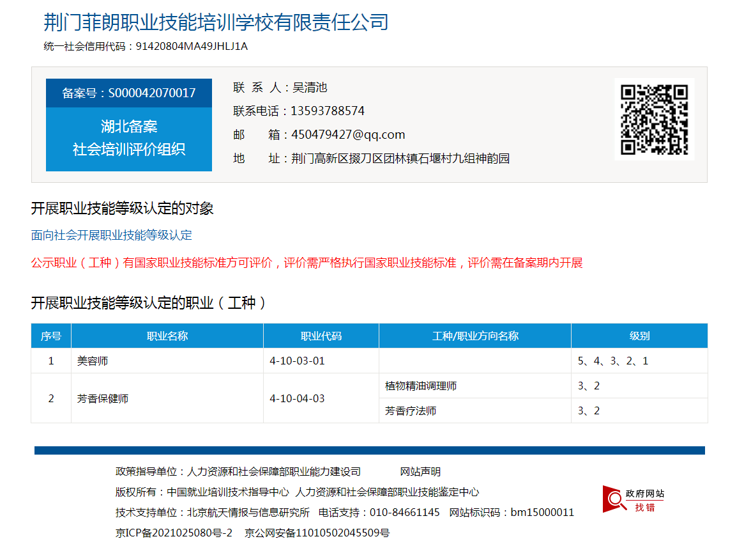Open the 网站声明 link
Viewport: 744px width, 539px height.
[x=420, y=472]
